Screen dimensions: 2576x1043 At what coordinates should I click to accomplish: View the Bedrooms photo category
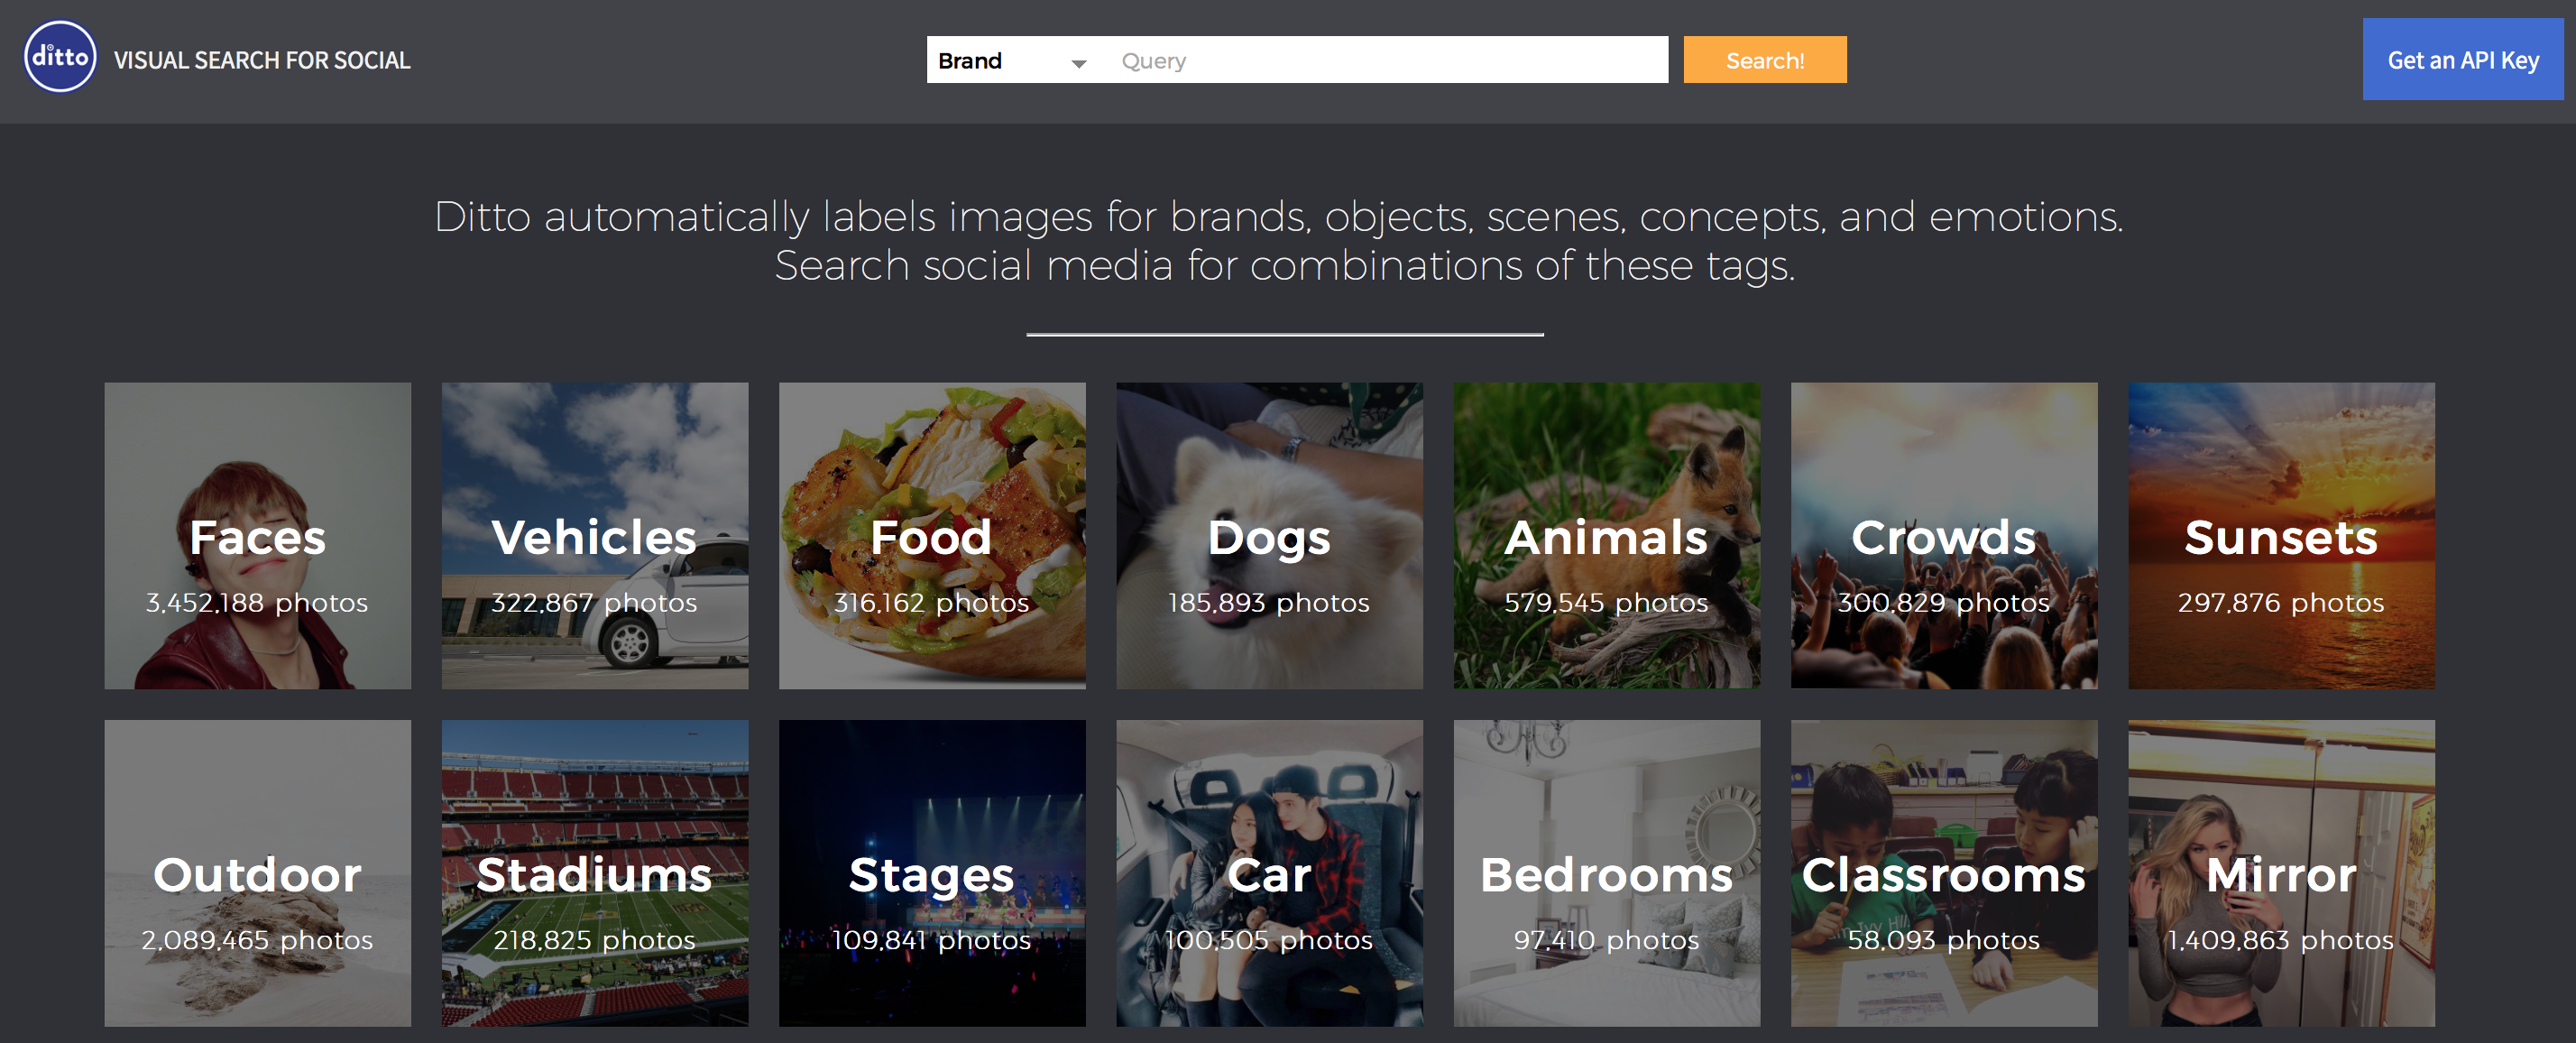(1606, 873)
